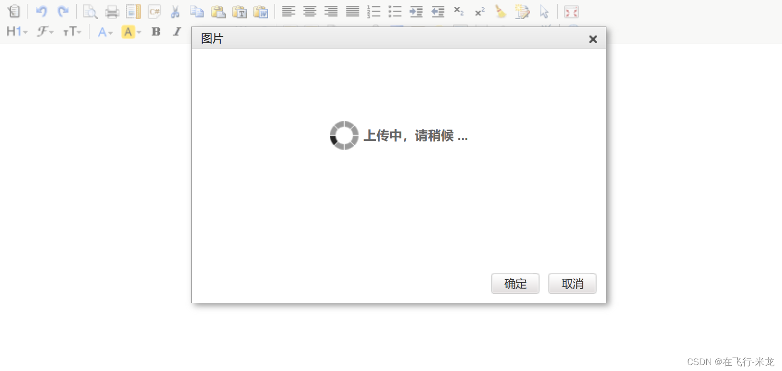This screenshot has height=371, width=782.
Task: Open the H1 heading dropdown
Action: 17,31
